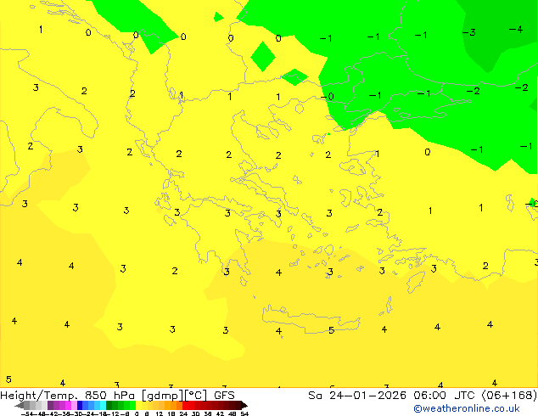Image resolution: width=538 pixels, height=416 pixels.
Task: Select the orange 18 degree legend swatch
Action: 173,405
